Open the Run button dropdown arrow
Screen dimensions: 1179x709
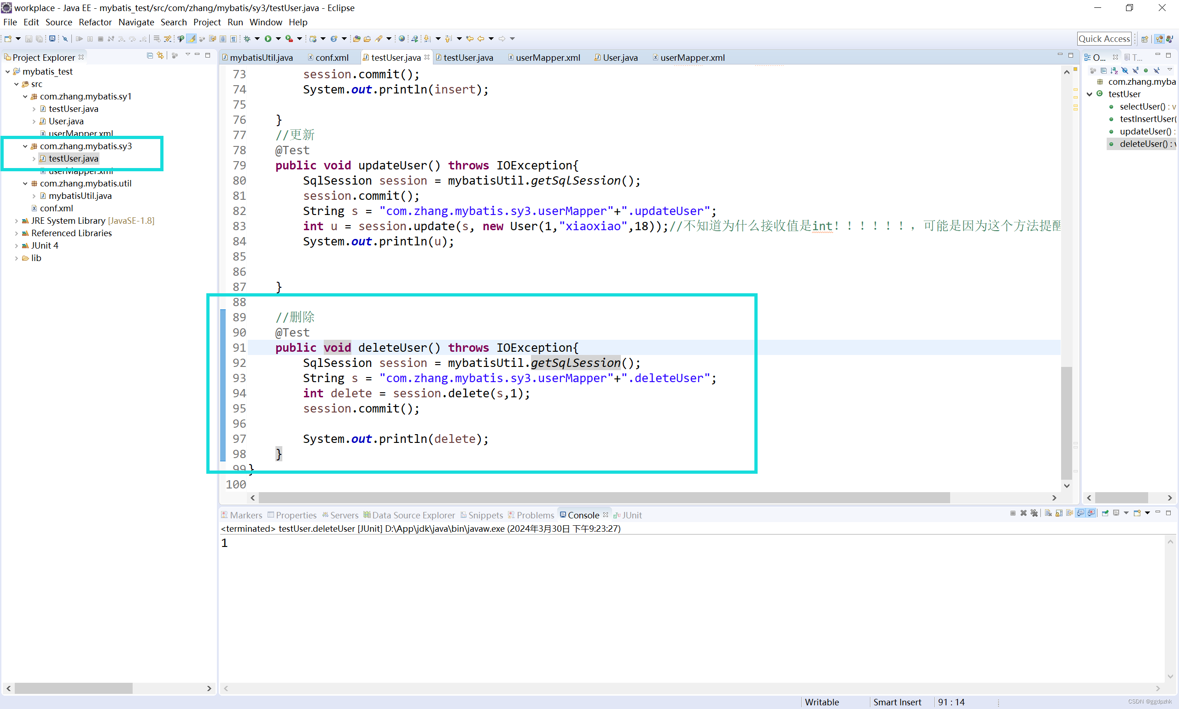[278, 39]
